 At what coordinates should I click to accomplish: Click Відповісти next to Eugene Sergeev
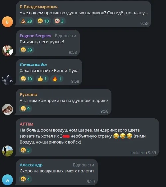[x=66, y=36]
